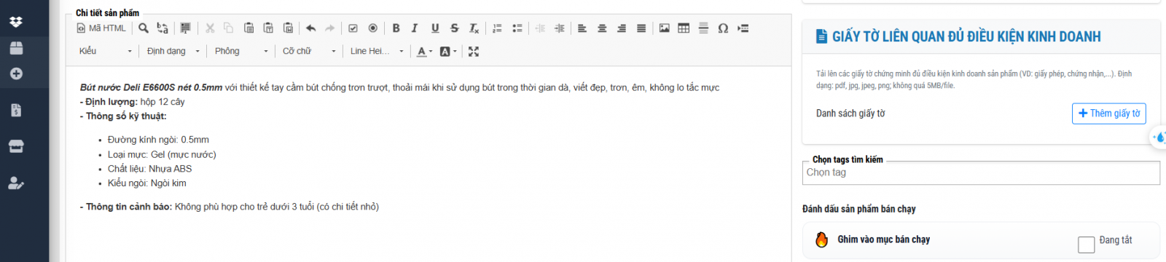Toggle the Ghim vào mục bán chạy checkbox
The height and width of the screenshot is (262, 1166).
tap(1086, 245)
